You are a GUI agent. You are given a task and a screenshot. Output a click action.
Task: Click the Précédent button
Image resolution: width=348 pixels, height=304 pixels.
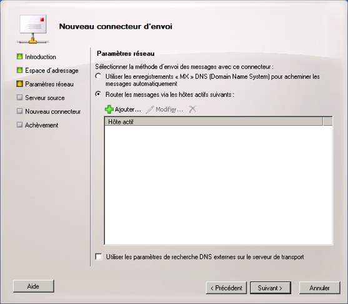click(x=226, y=288)
